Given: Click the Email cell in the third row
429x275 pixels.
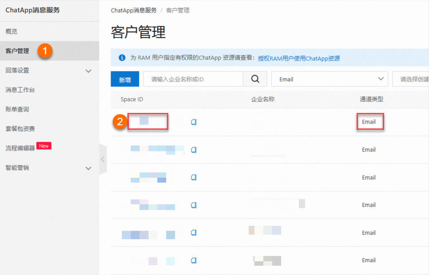Looking at the screenshot, I should 369,177.
